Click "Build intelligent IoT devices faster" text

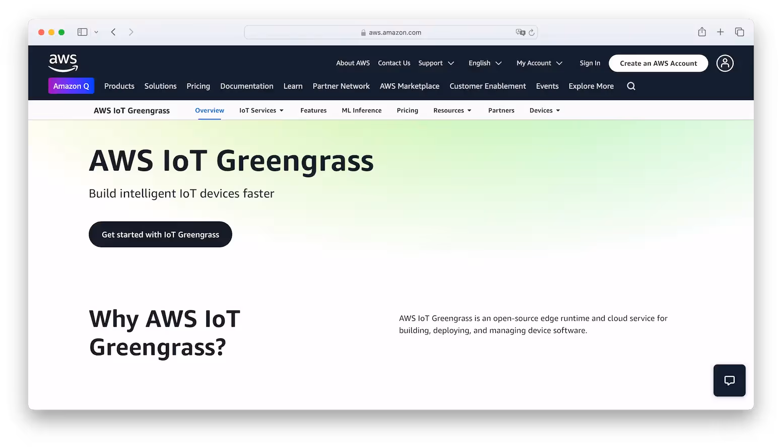pos(181,194)
